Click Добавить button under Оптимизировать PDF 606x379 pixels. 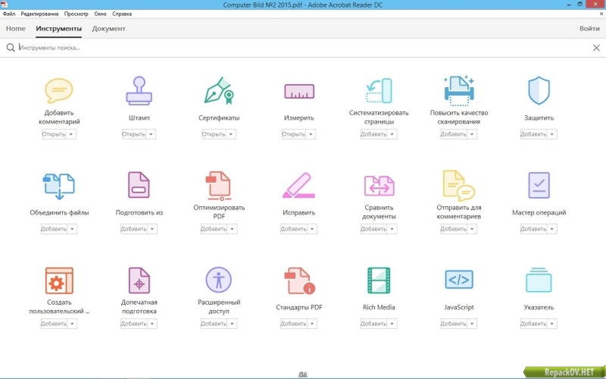point(214,229)
